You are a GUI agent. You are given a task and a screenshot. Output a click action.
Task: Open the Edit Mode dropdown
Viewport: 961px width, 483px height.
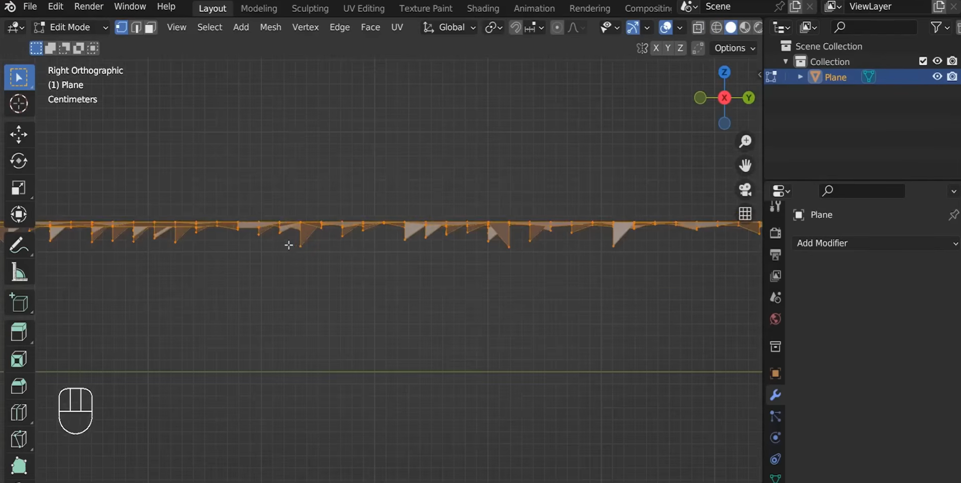pos(71,27)
